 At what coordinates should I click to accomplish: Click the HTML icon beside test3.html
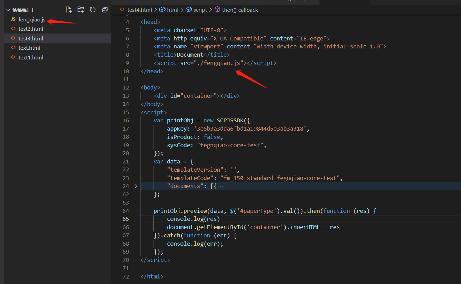[13, 29]
